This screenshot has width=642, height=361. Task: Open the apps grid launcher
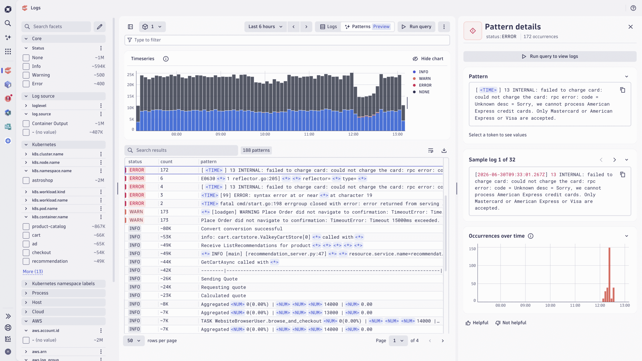click(x=8, y=51)
